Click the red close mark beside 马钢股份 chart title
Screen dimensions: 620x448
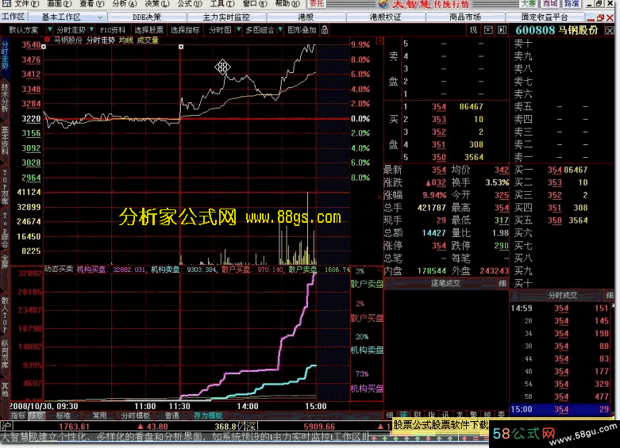click(47, 40)
